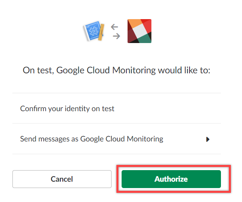Screen dimensions: 242x202
Task: Click the wooden ruler on the blueprint icon
Action: (101, 32)
